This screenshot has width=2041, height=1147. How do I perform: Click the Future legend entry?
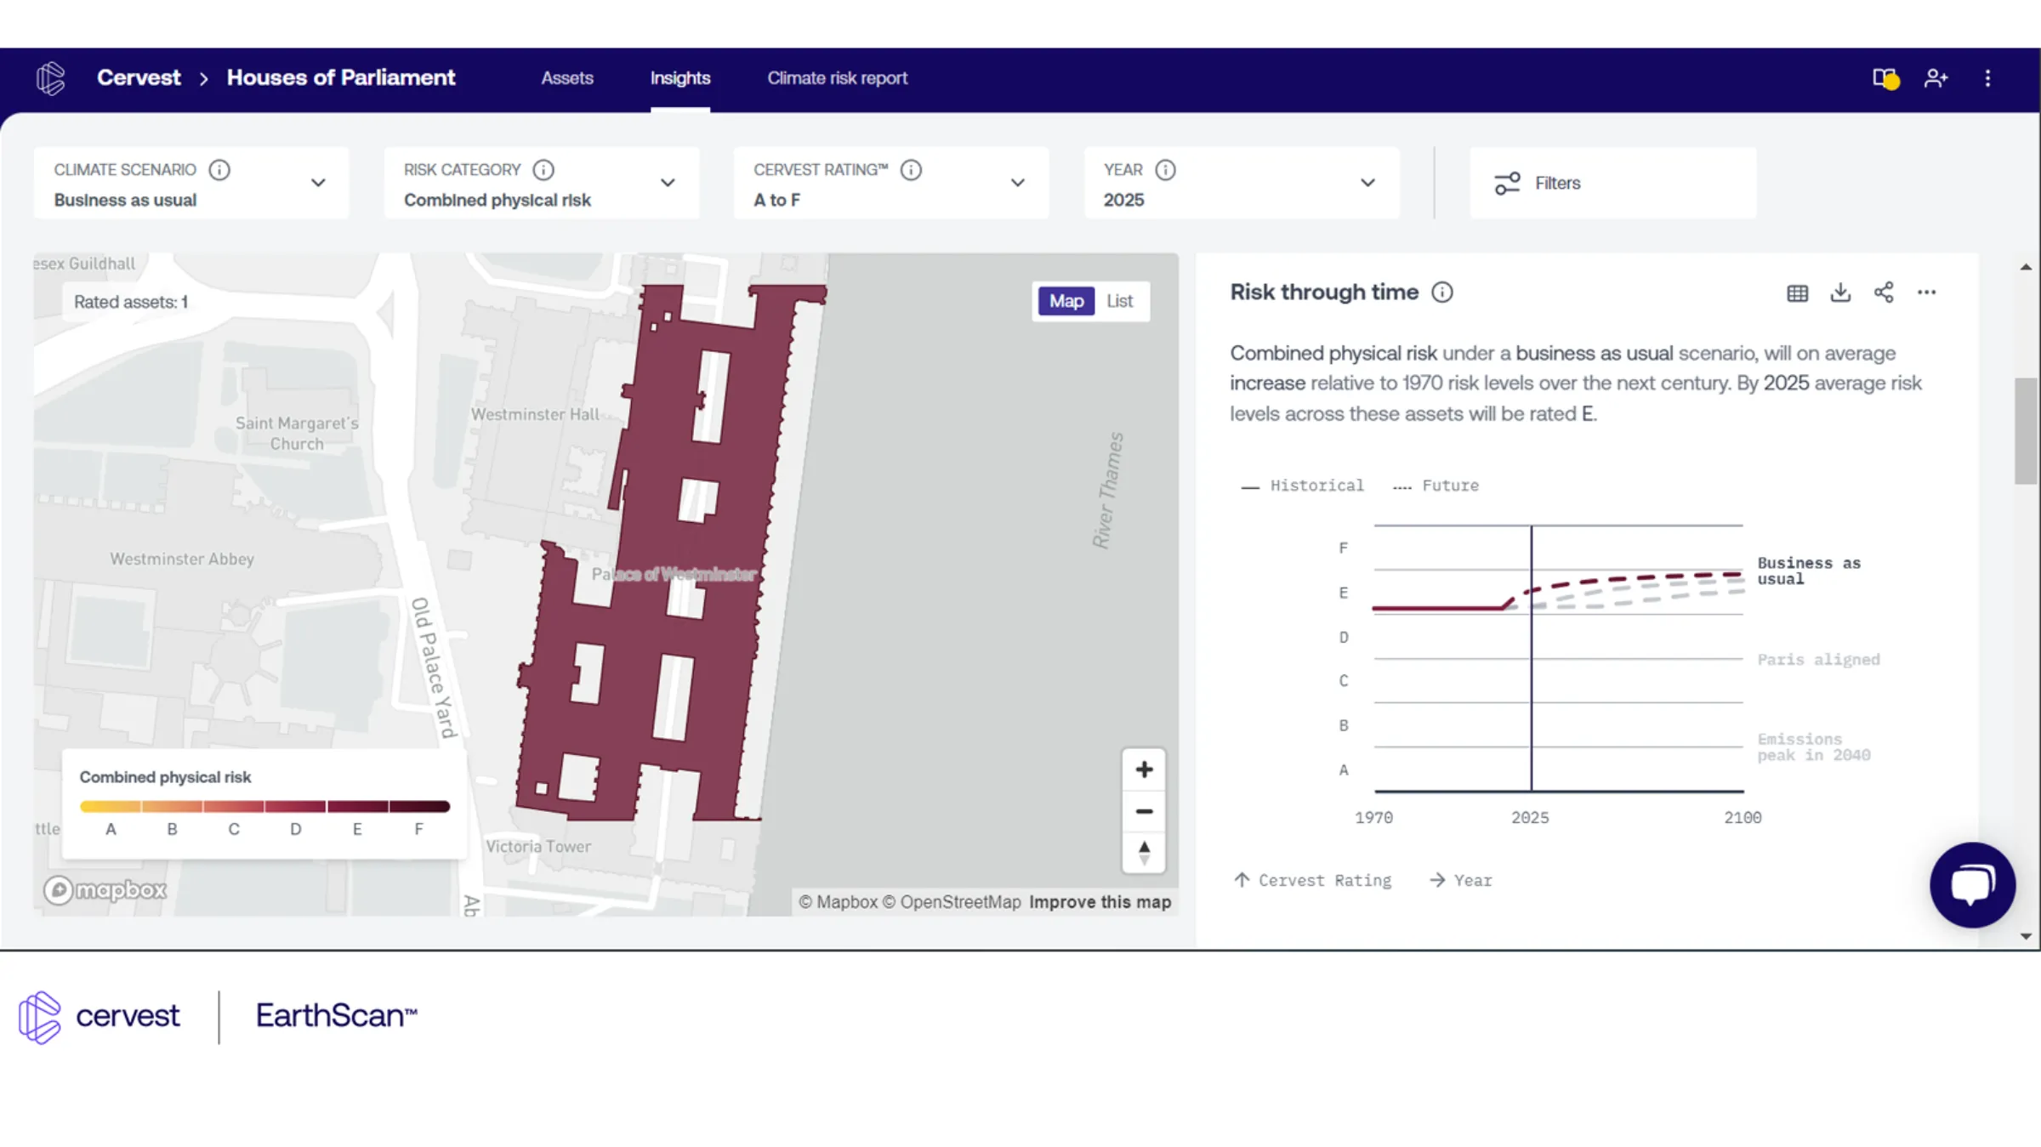coord(1436,485)
